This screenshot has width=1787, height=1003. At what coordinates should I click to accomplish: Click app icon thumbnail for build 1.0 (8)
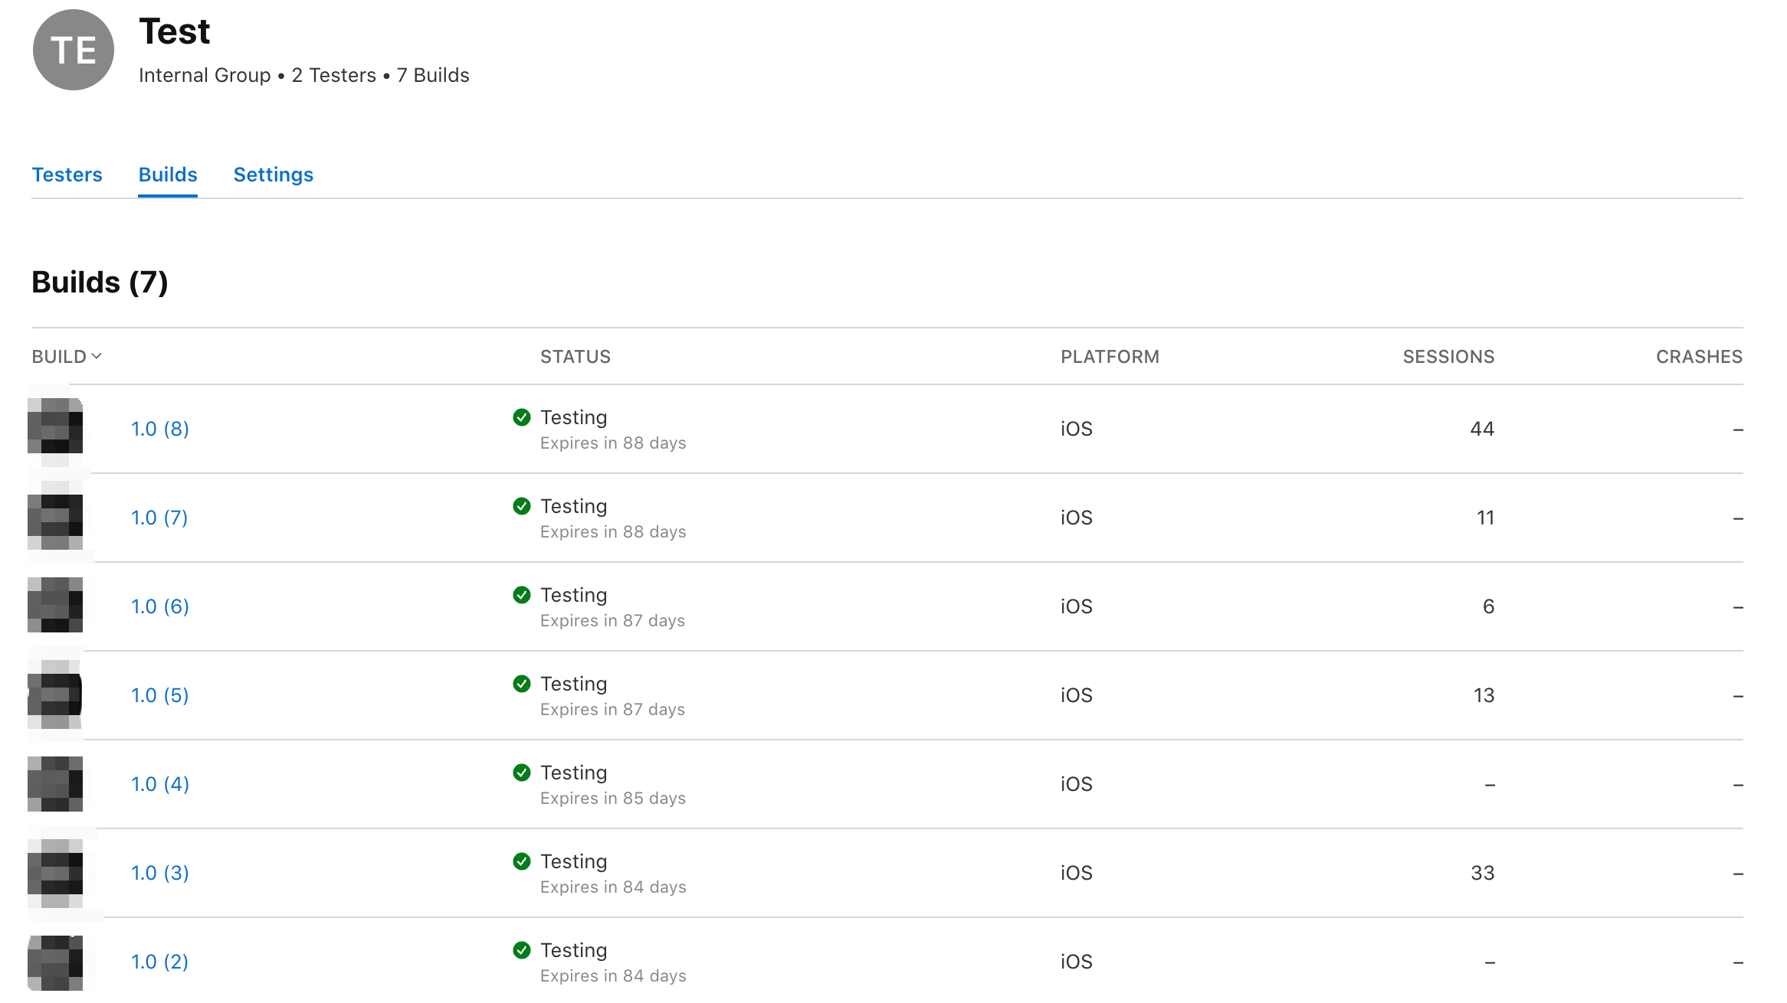click(55, 426)
